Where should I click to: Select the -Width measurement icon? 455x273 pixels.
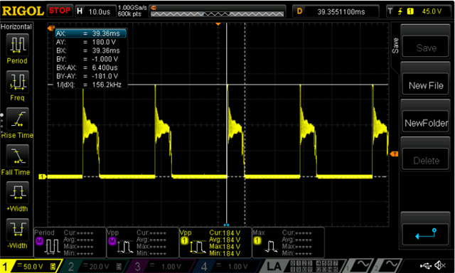pyautogui.click(x=17, y=229)
